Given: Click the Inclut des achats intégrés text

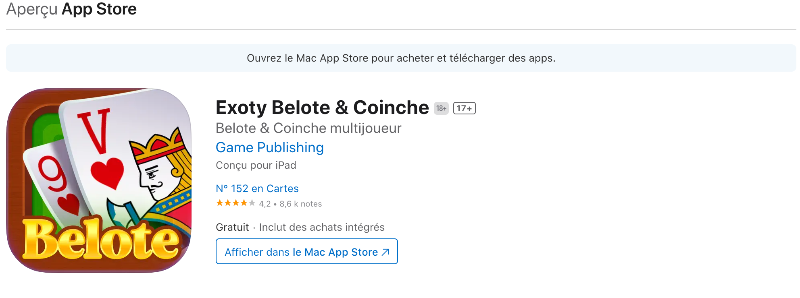Looking at the screenshot, I should click(x=321, y=227).
